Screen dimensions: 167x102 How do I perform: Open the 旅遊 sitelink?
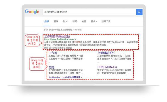point(51,67)
